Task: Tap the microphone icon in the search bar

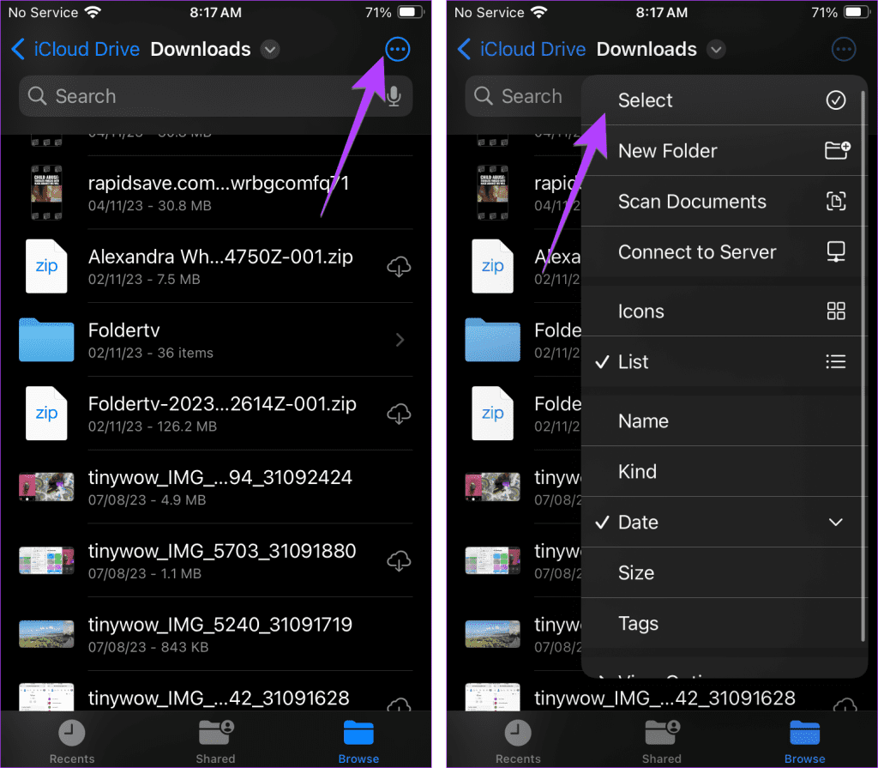Action: [394, 96]
